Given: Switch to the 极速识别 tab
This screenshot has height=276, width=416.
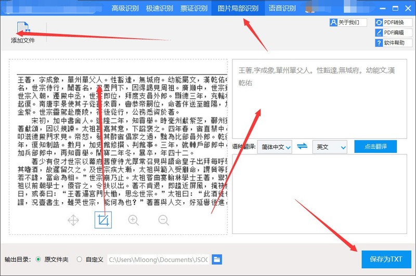Looking at the screenshot, I should pyautogui.click(x=160, y=8).
